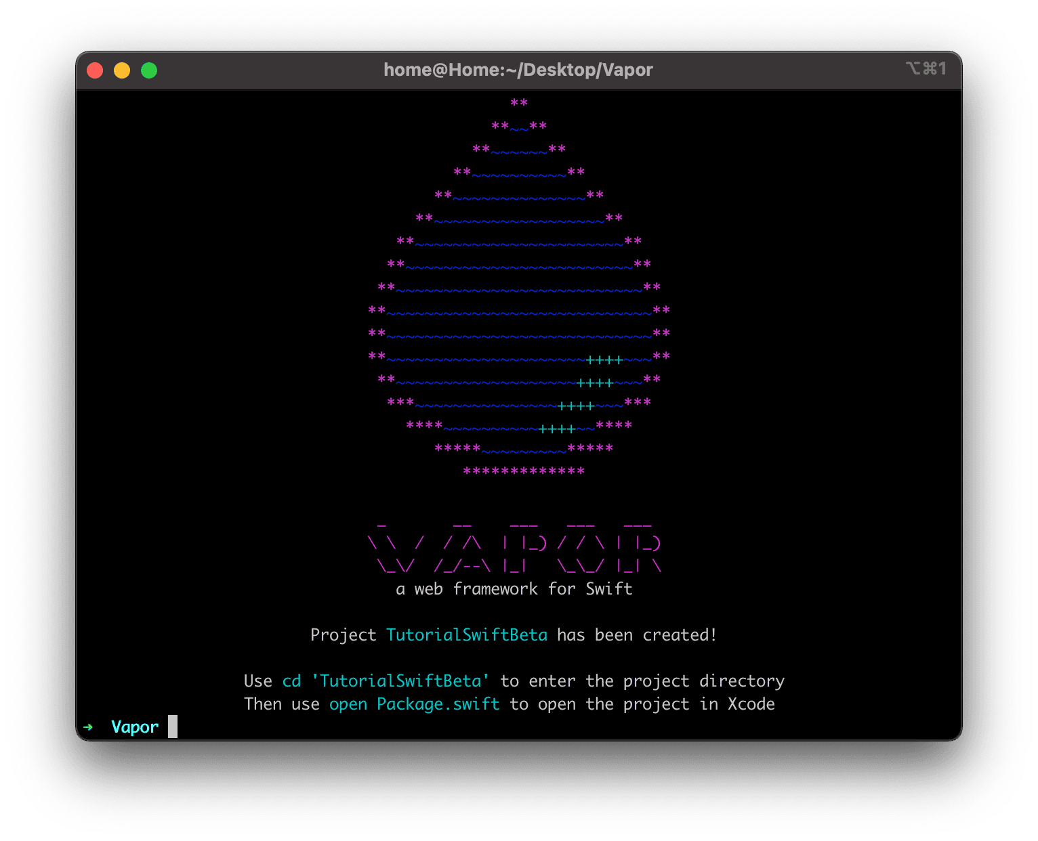Screen dimensions: 1038x841
Task: Click the green prompt arrow
Action: 88,727
